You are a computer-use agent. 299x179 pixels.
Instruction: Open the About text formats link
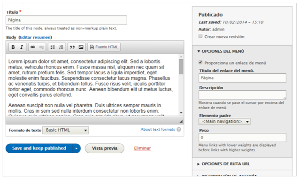[x=158, y=129]
